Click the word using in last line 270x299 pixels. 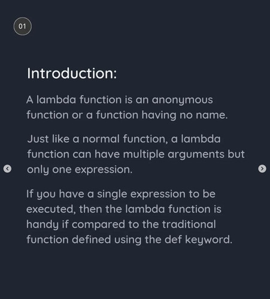[128, 240]
